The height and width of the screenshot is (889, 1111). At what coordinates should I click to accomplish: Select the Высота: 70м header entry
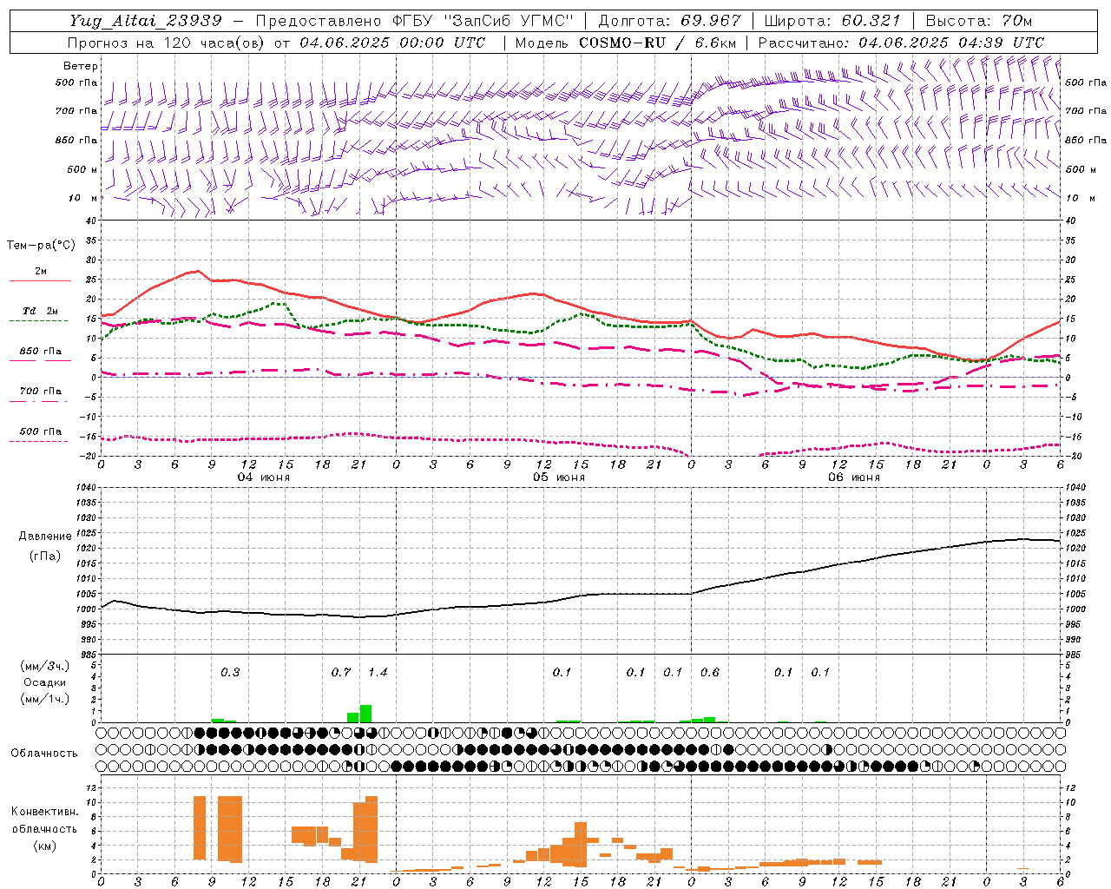[x=979, y=21]
